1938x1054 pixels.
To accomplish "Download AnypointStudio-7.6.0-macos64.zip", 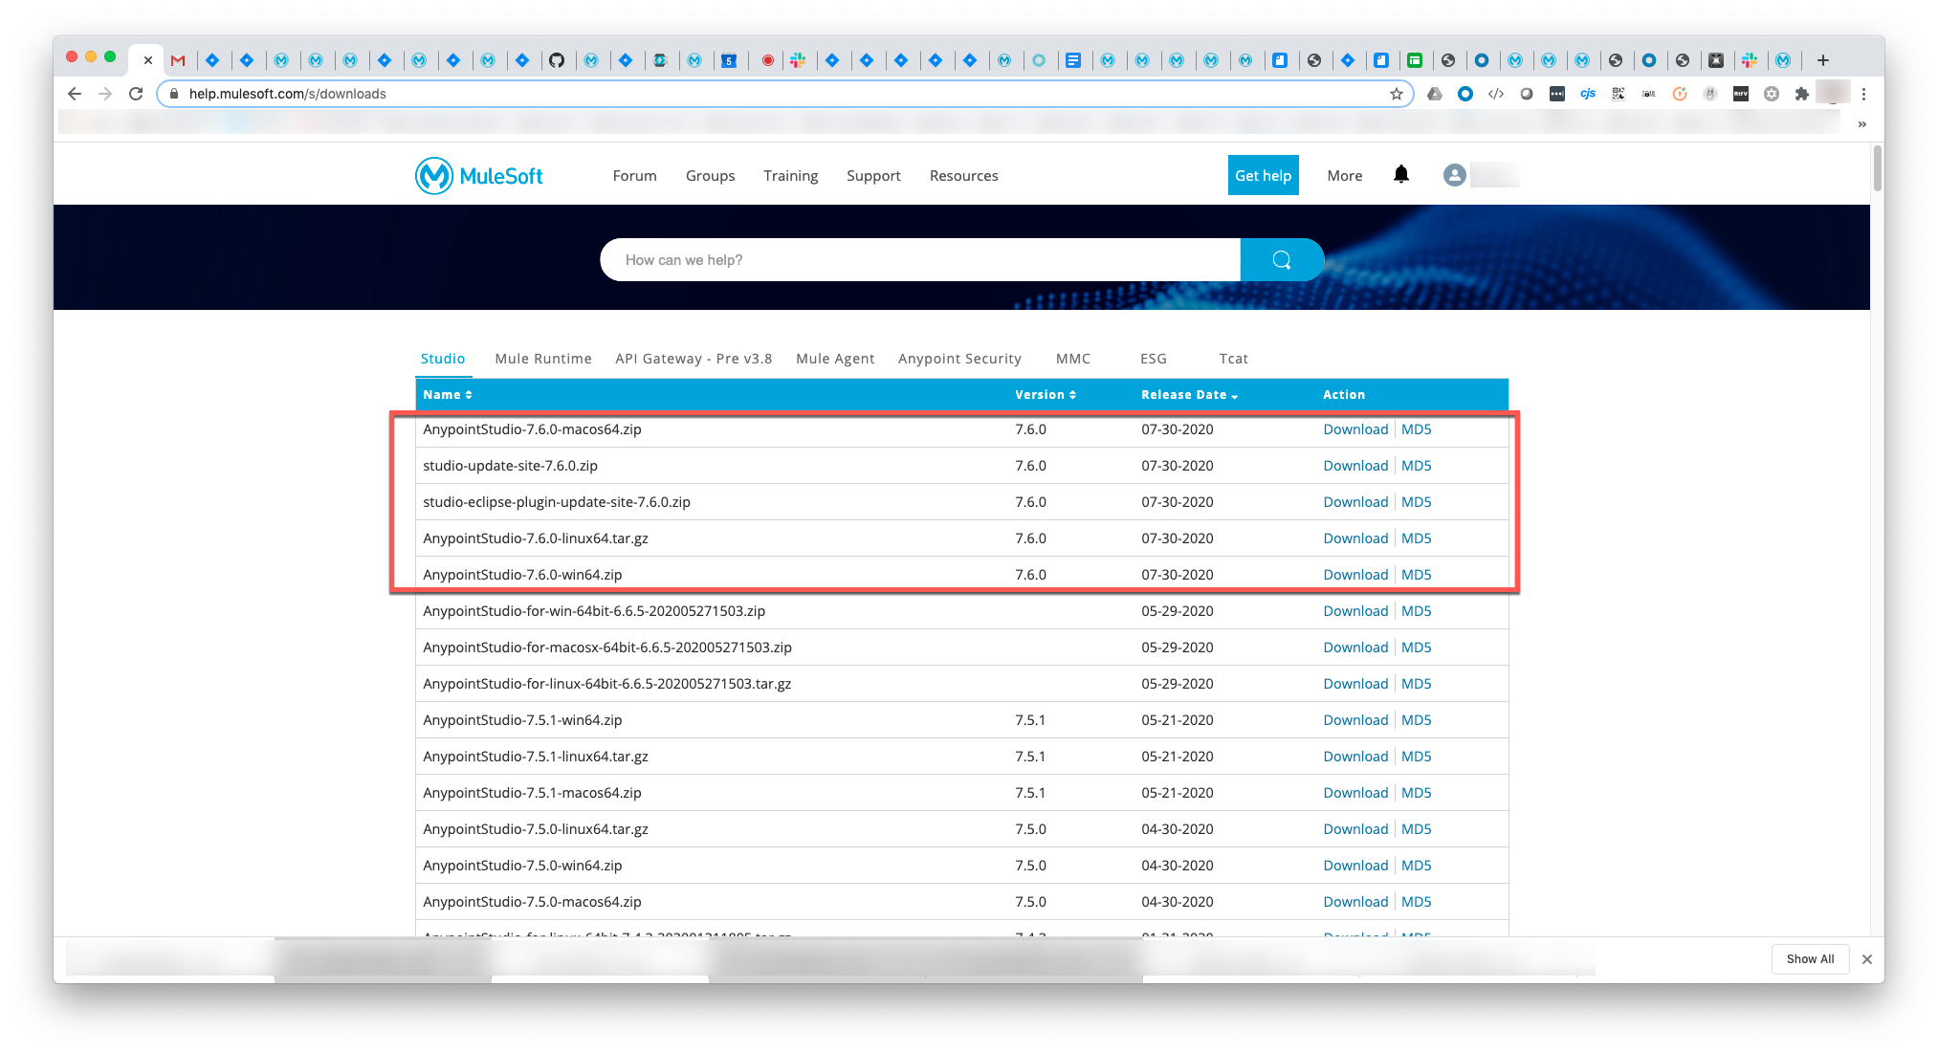I will click(x=1354, y=429).
